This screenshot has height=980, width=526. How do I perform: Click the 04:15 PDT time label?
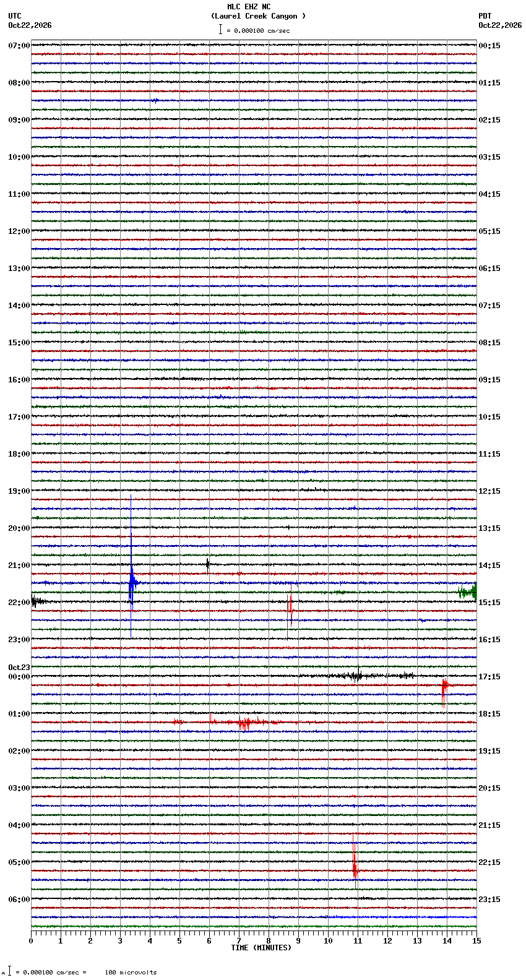[489, 194]
